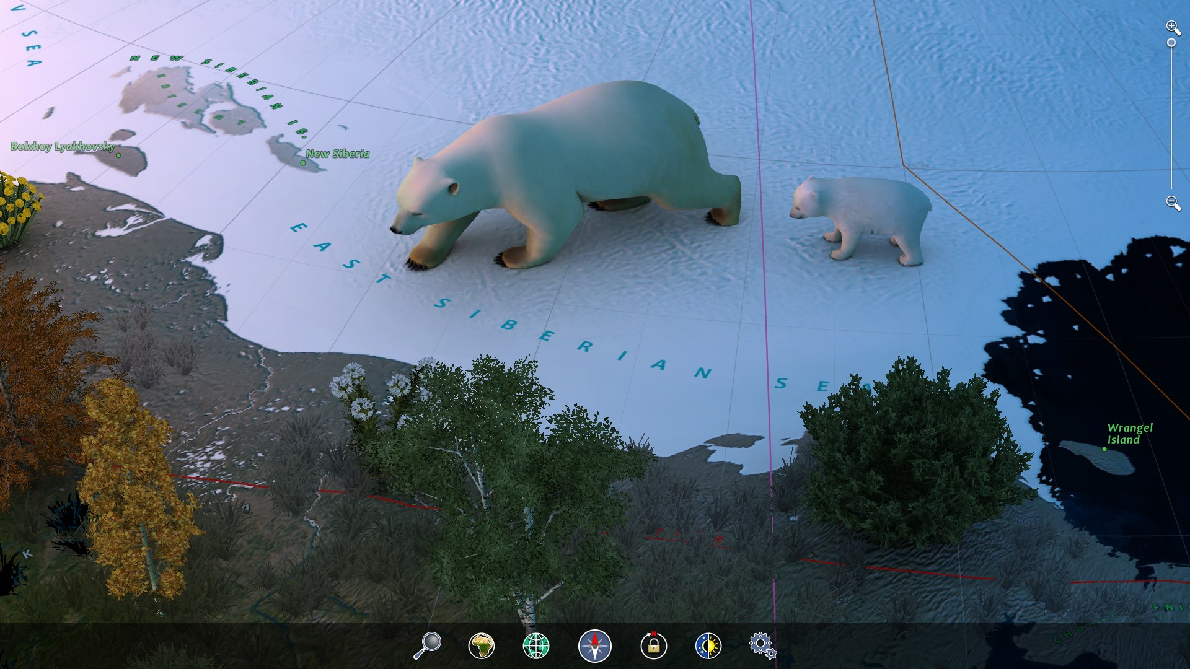The width and height of the screenshot is (1190, 669).
Task: Click the zoom-out magnifier at bottom right
Action: pyautogui.click(x=1171, y=201)
